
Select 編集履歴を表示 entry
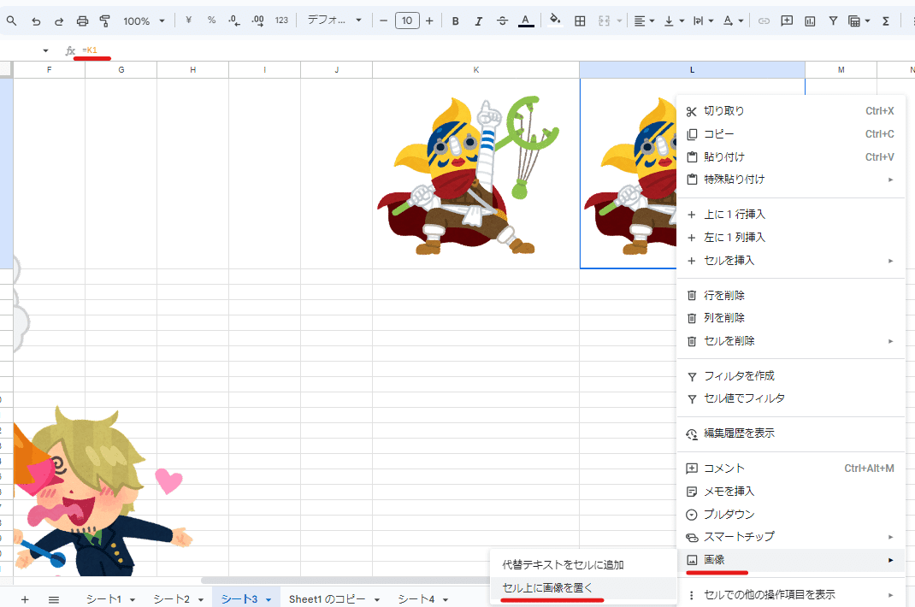click(790, 433)
